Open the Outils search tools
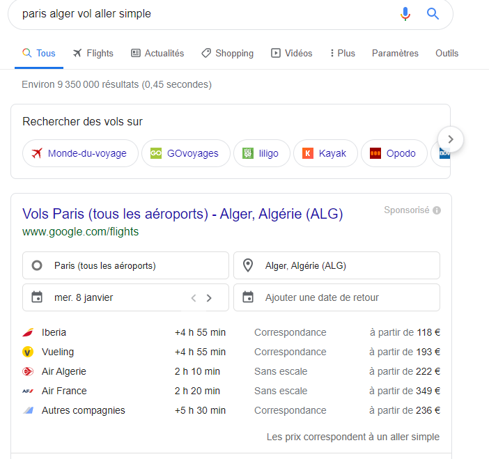 [x=447, y=54]
